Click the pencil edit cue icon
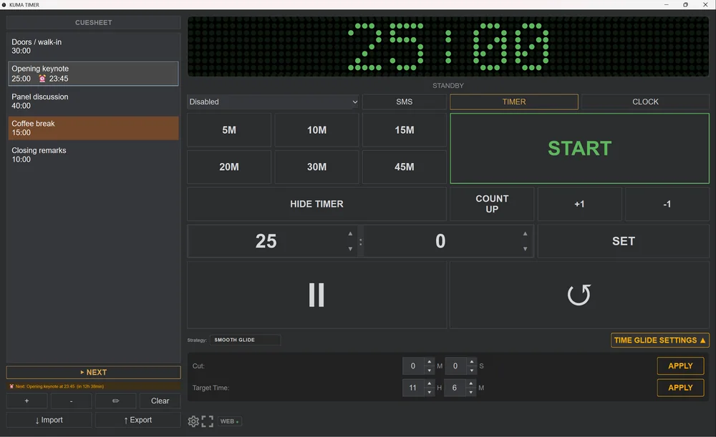Viewport: 716px width, 437px height. tap(115, 401)
